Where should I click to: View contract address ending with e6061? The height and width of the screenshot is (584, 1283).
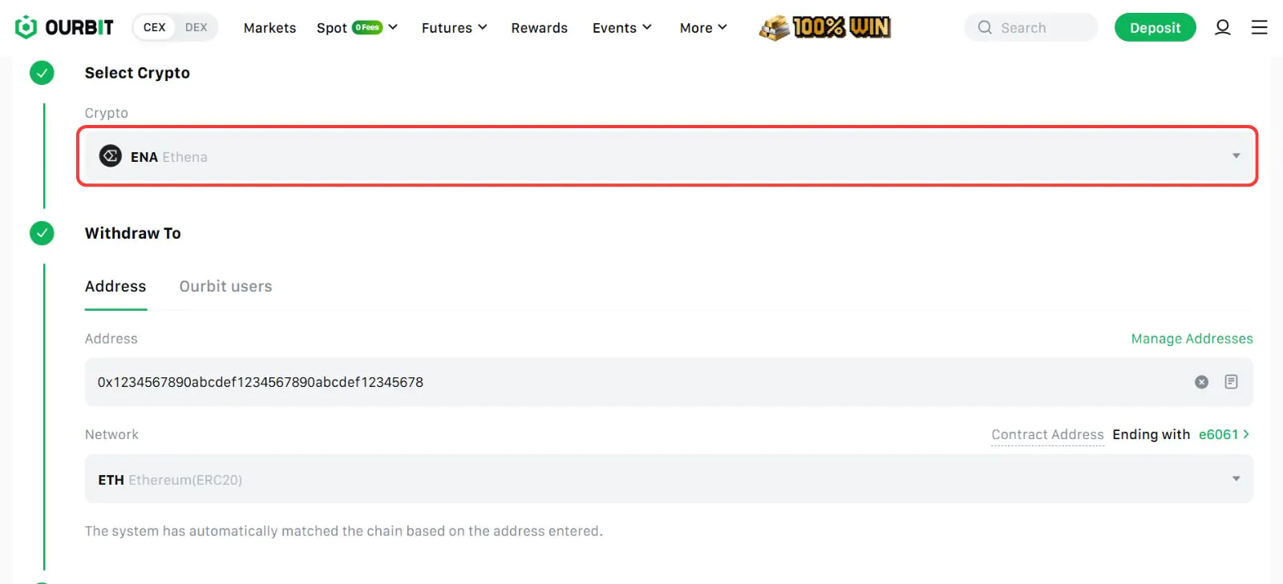1223,434
